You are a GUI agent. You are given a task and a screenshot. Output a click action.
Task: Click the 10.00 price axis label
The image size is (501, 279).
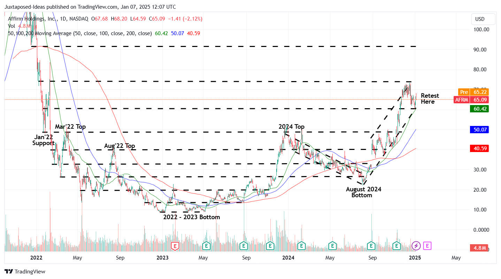click(x=481, y=210)
